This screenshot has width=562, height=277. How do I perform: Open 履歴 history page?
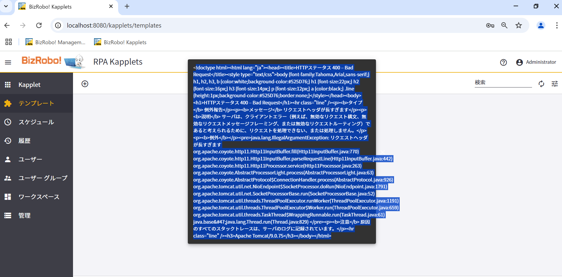(x=24, y=141)
